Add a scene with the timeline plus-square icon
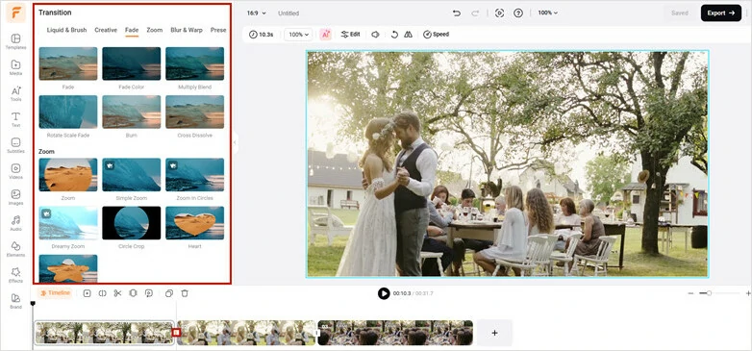The height and width of the screenshot is (351, 752). click(87, 293)
